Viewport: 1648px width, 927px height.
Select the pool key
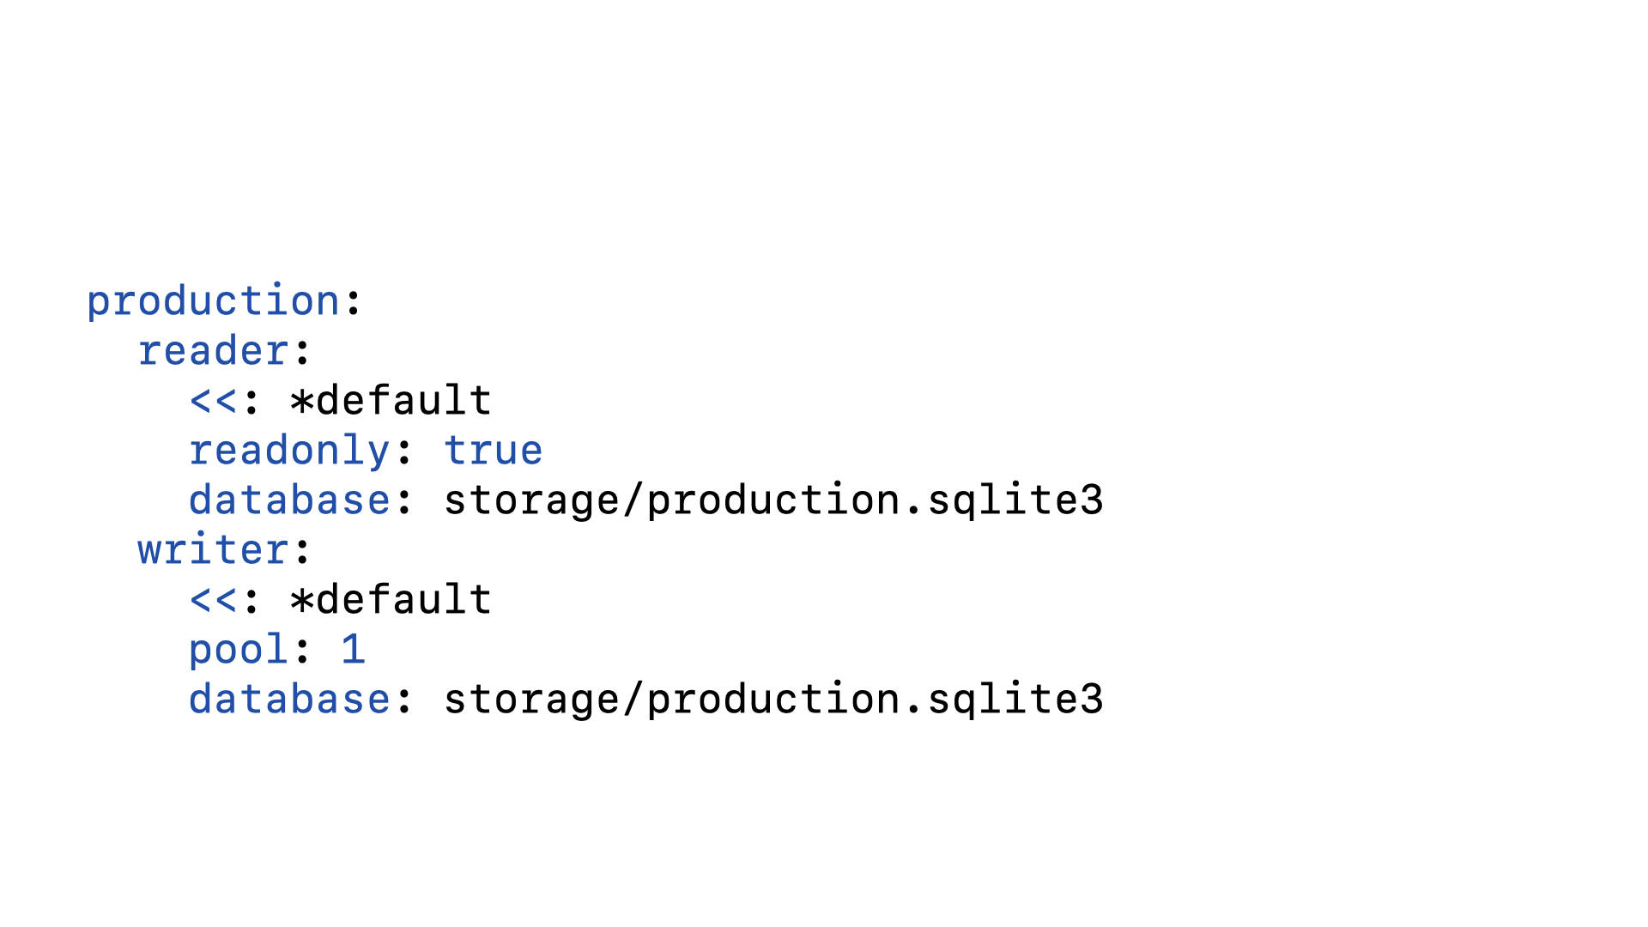(239, 650)
